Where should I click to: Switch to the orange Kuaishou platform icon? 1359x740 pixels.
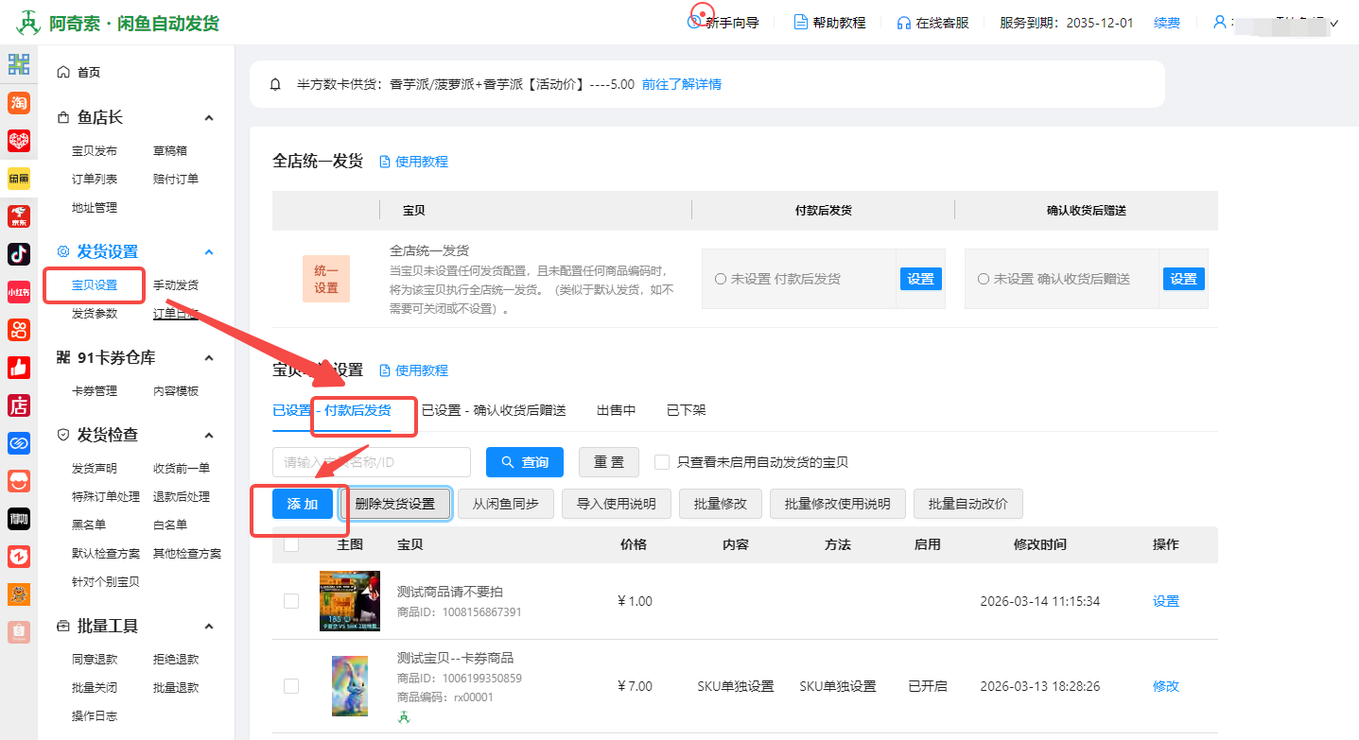pos(19,330)
